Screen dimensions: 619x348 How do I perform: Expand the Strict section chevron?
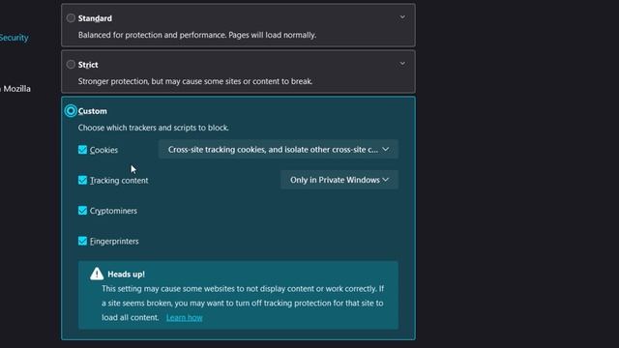tap(402, 64)
